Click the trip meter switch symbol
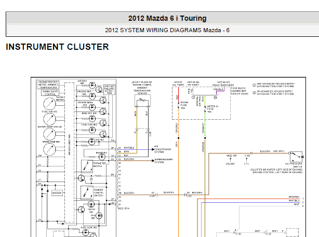 [x=87, y=166]
